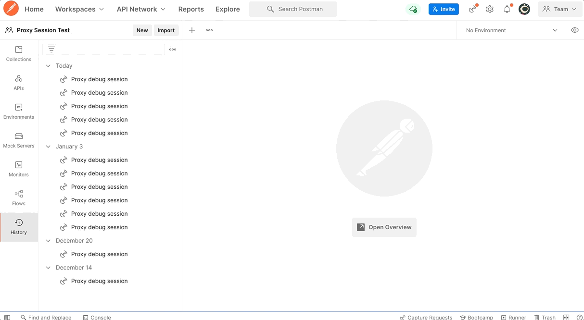
Task: Toggle sidebar from status bar icon
Action: [x=7, y=317]
